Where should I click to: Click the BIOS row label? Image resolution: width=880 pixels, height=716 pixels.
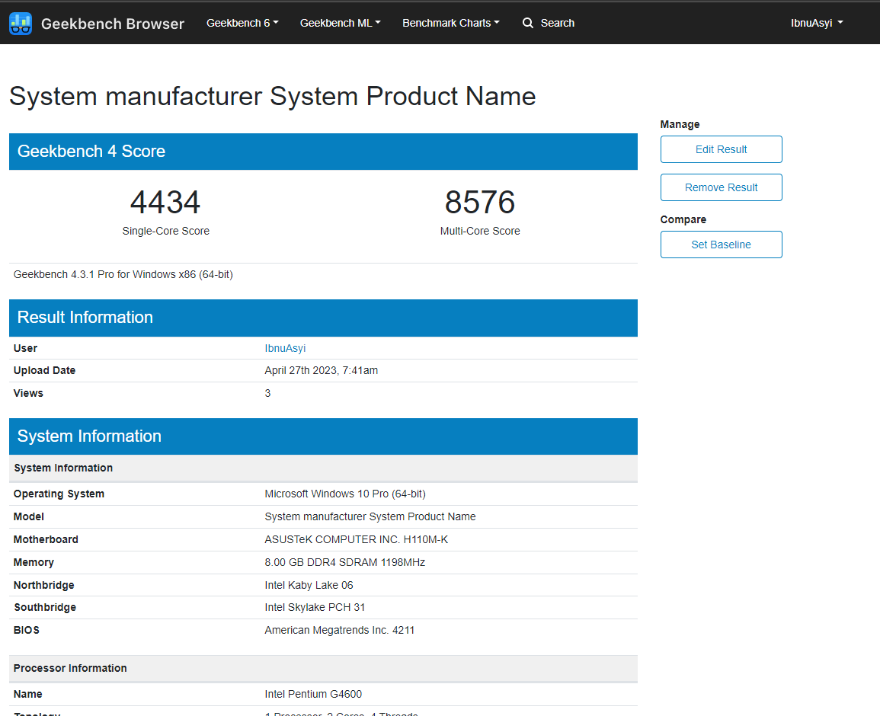point(27,630)
